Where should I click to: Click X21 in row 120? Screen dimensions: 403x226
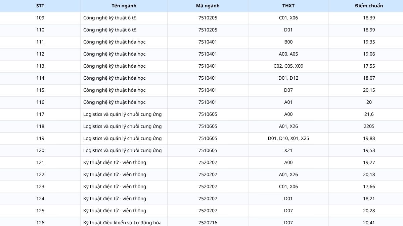[288, 150]
